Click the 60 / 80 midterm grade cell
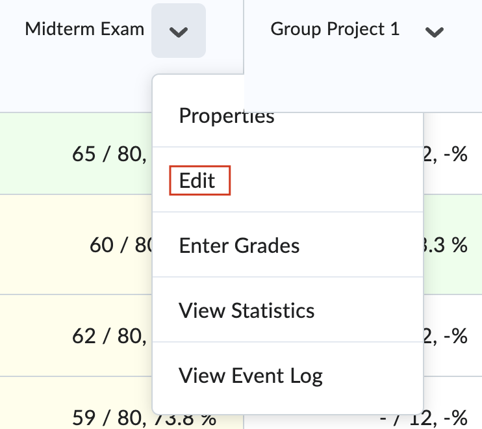 (x=76, y=244)
